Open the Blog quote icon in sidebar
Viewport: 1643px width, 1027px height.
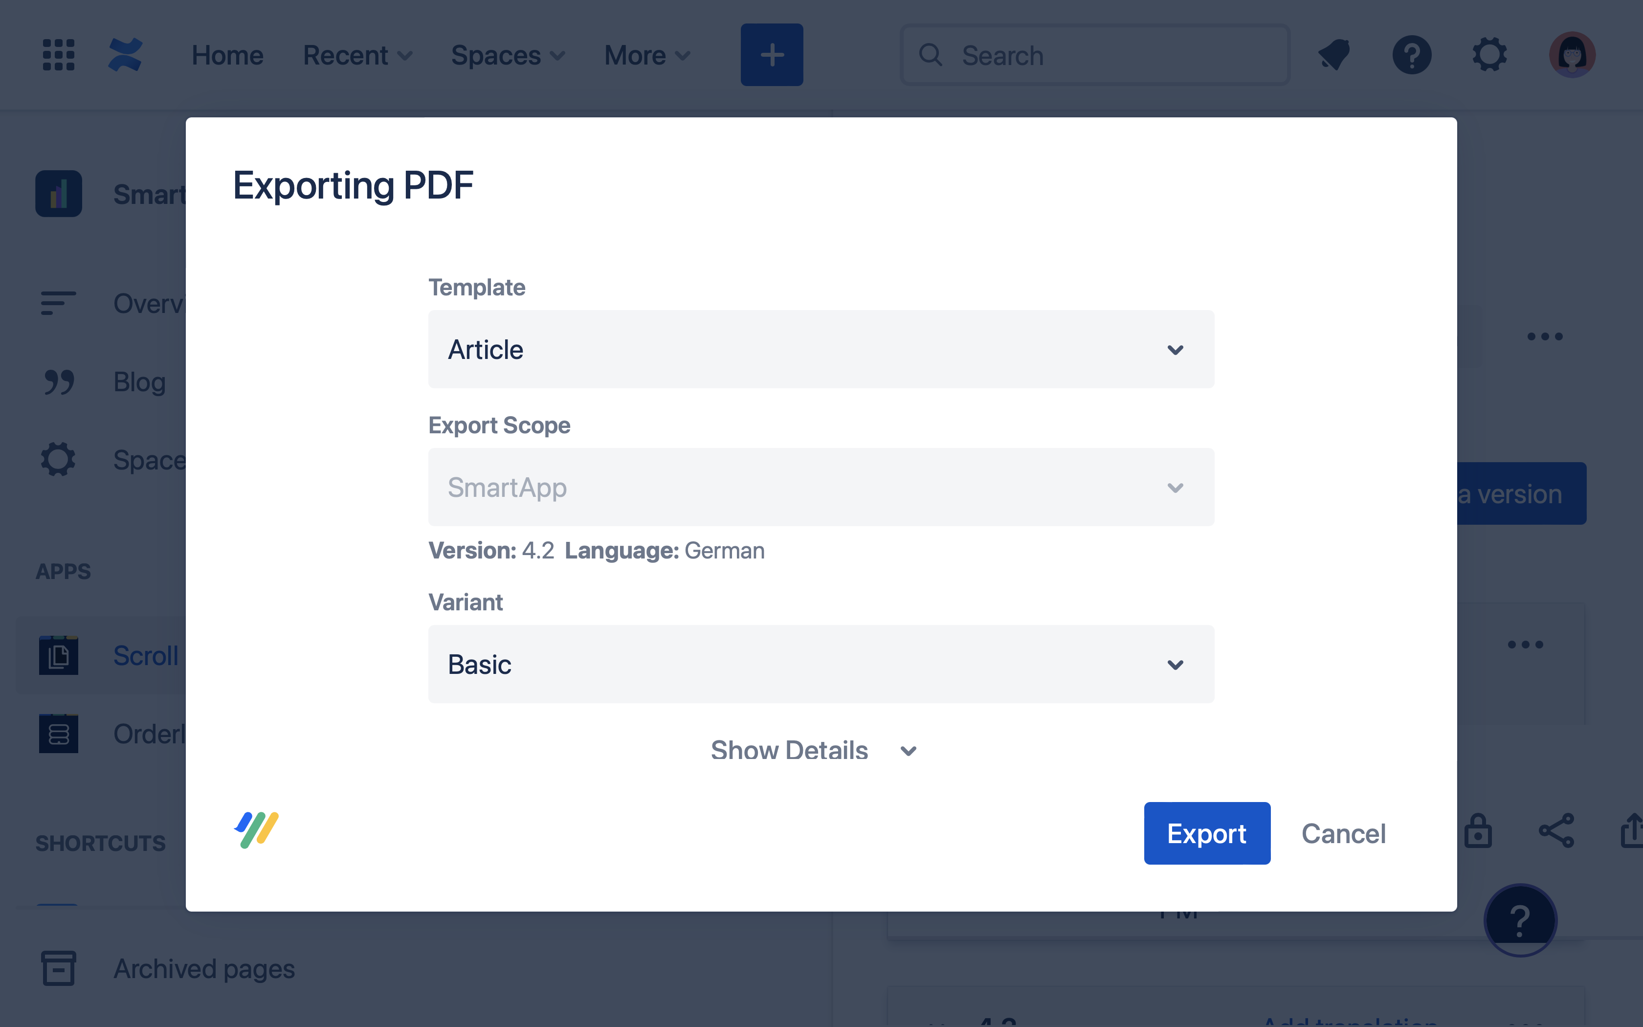pos(58,382)
